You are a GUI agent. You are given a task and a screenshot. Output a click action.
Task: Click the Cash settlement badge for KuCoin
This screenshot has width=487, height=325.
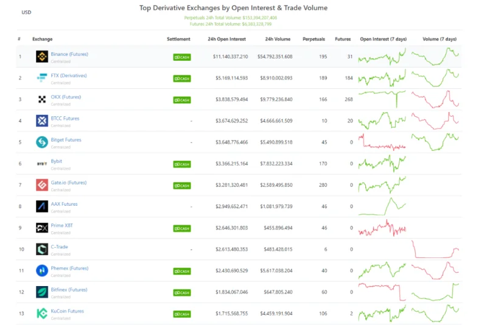pyautogui.click(x=182, y=314)
